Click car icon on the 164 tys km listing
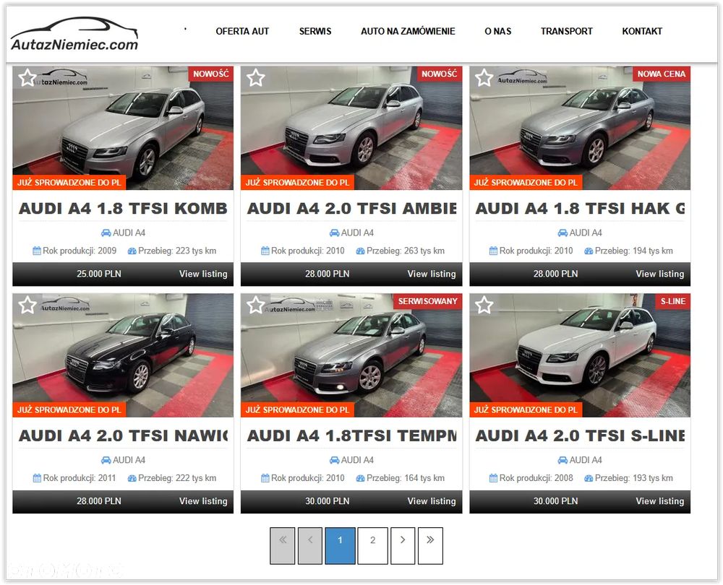Image resolution: width=723 pixels, height=585 pixels. pyautogui.click(x=334, y=460)
